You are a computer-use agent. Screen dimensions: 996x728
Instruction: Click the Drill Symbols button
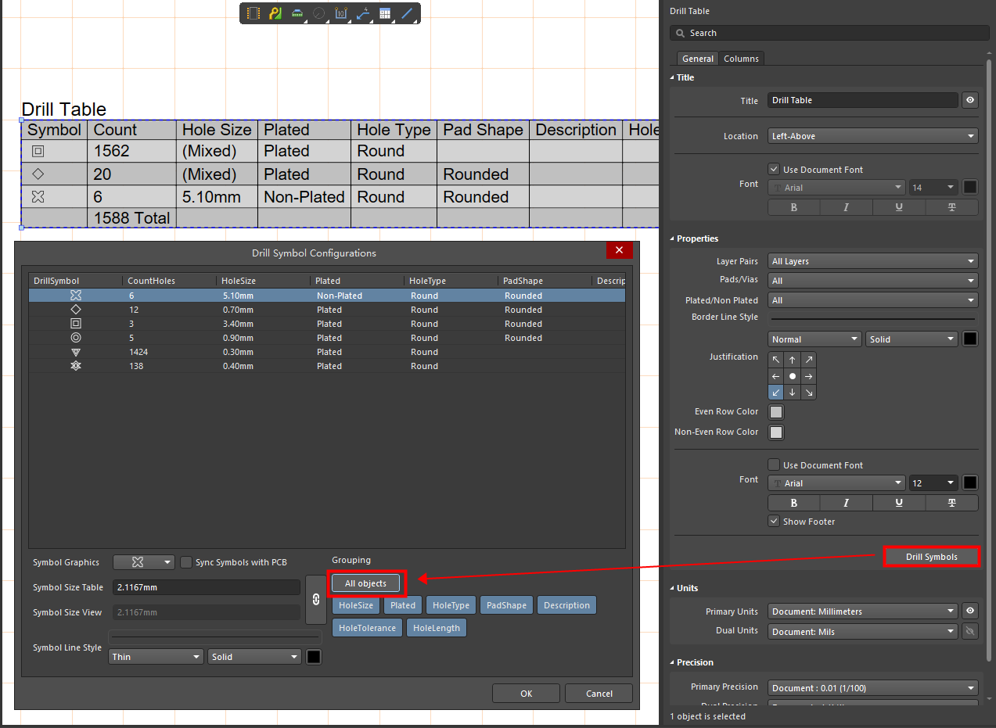[931, 557]
